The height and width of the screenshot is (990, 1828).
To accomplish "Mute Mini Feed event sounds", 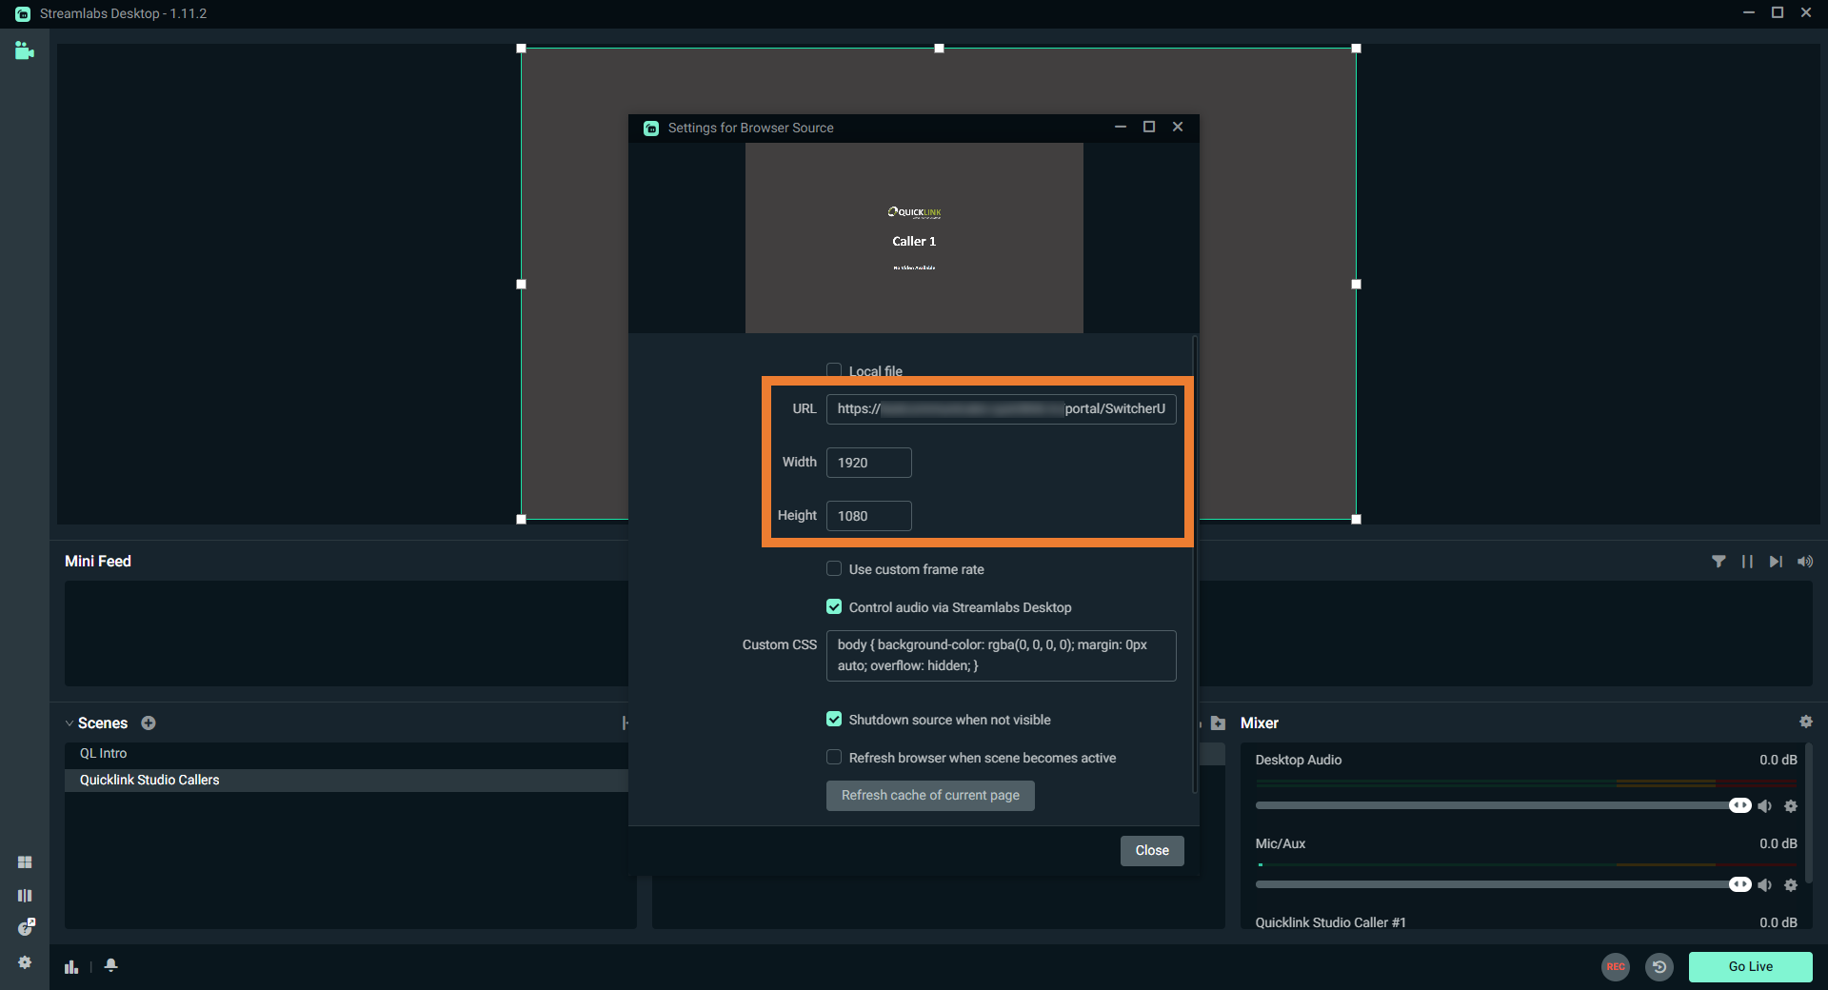I will click(x=1805, y=562).
